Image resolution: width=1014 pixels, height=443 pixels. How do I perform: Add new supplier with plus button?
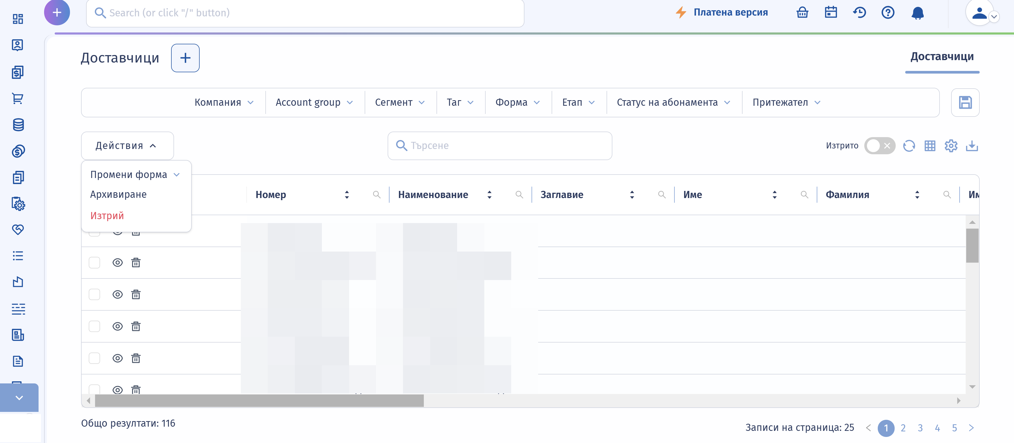point(185,58)
